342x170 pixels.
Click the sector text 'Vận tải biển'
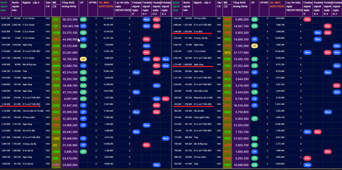click(x=199, y=111)
